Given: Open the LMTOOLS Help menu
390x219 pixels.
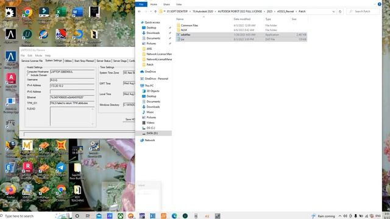Looking at the screenshot, I should pyautogui.click(x=48, y=55).
